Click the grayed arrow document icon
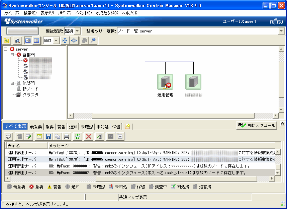 tap(19, 136)
